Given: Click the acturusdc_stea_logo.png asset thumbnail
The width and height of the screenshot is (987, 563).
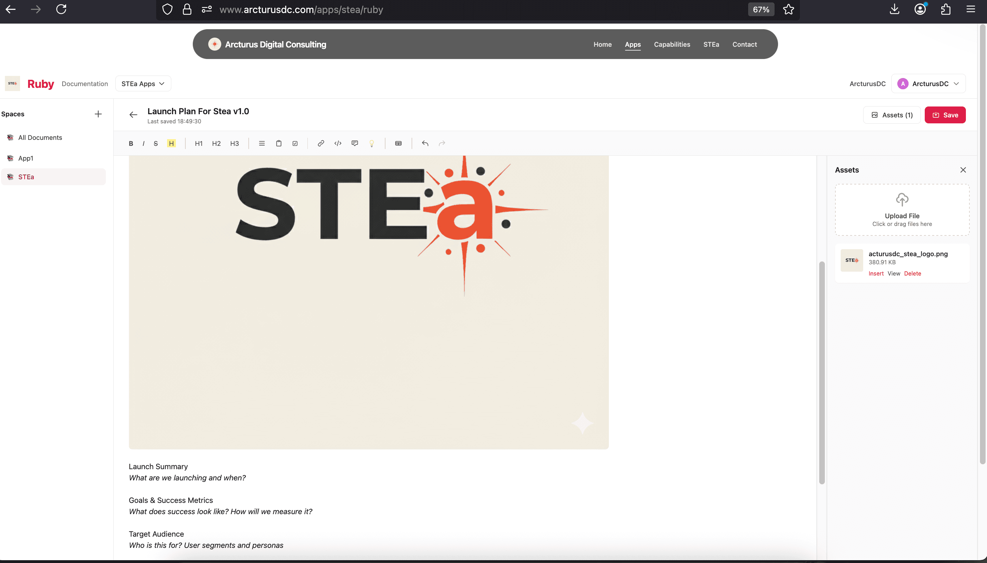Looking at the screenshot, I should 851,260.
